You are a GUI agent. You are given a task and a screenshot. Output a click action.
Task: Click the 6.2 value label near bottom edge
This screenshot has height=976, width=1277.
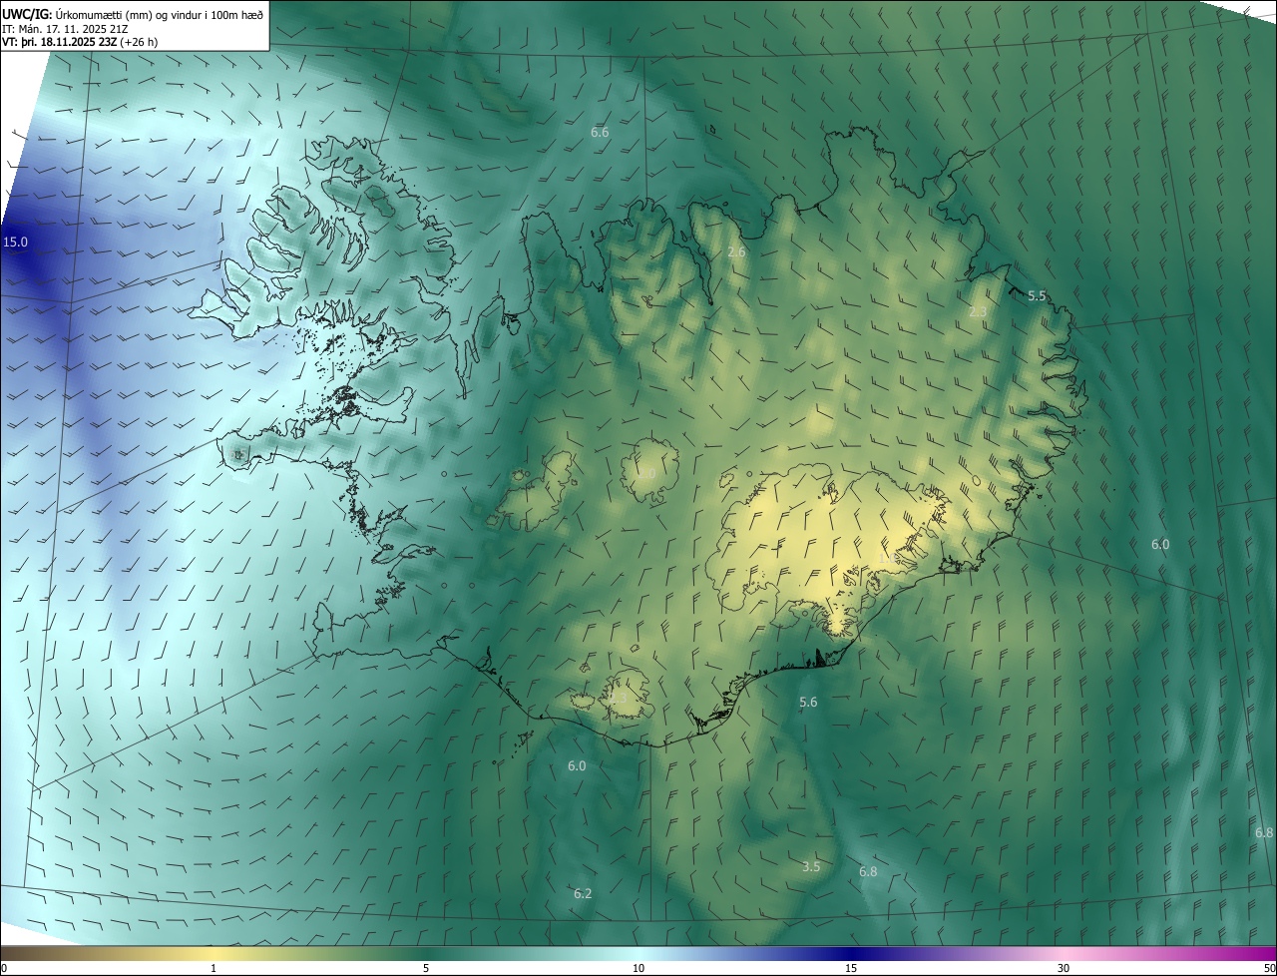(583, 893)
